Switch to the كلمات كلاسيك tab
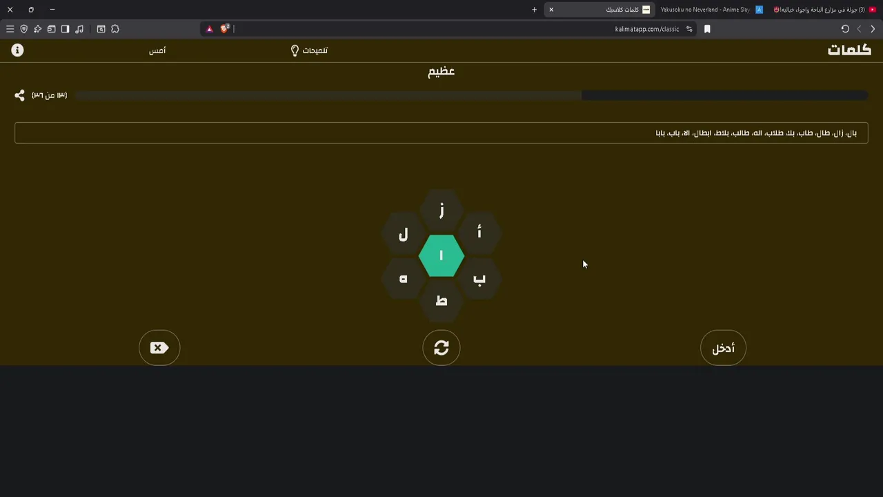 point(600,10)
